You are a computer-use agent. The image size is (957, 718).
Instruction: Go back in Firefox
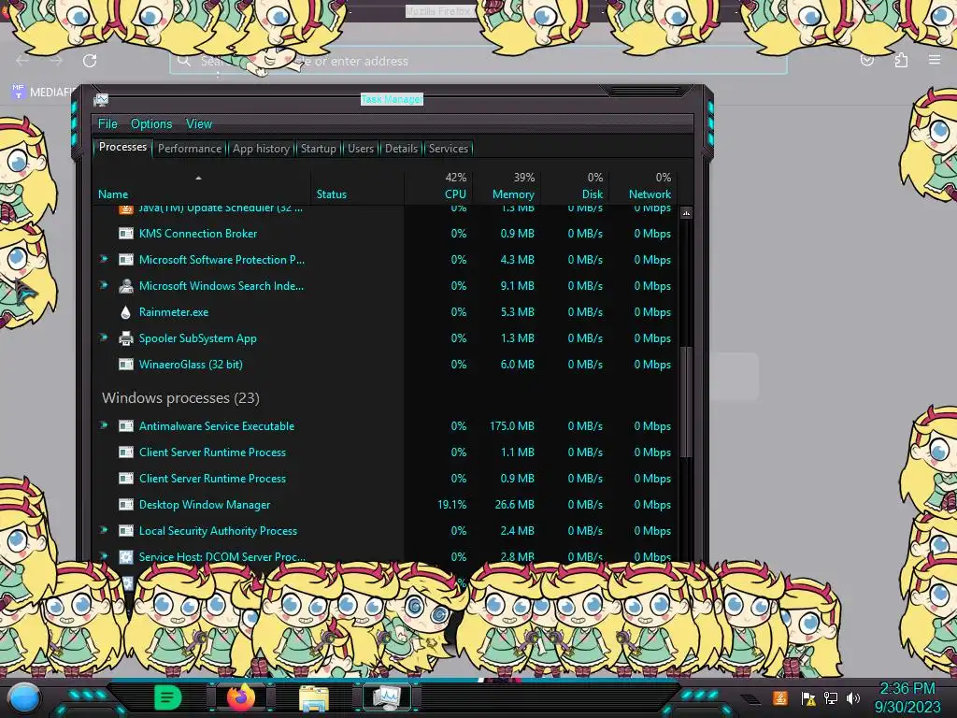point(22,61)
